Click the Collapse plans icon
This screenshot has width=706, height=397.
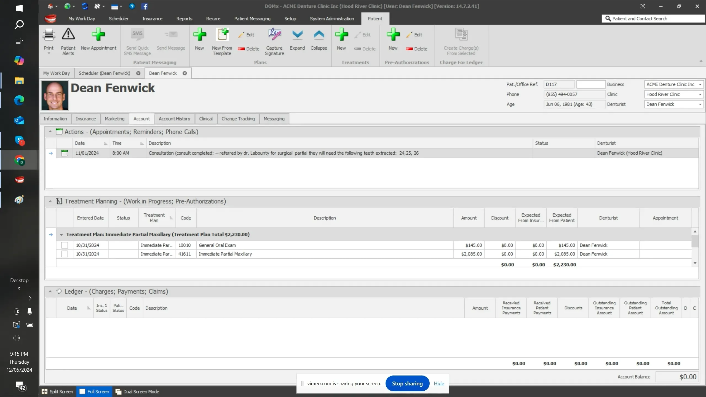(319, 35)
